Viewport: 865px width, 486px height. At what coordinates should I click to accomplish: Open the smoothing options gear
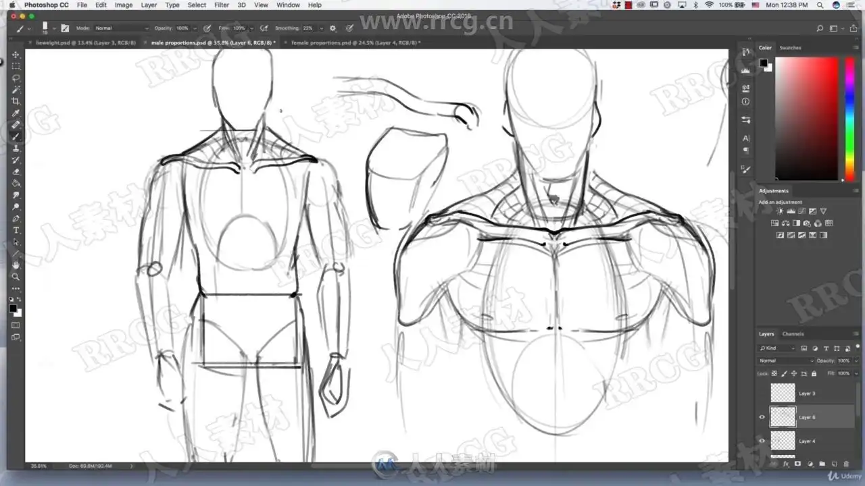332,28
